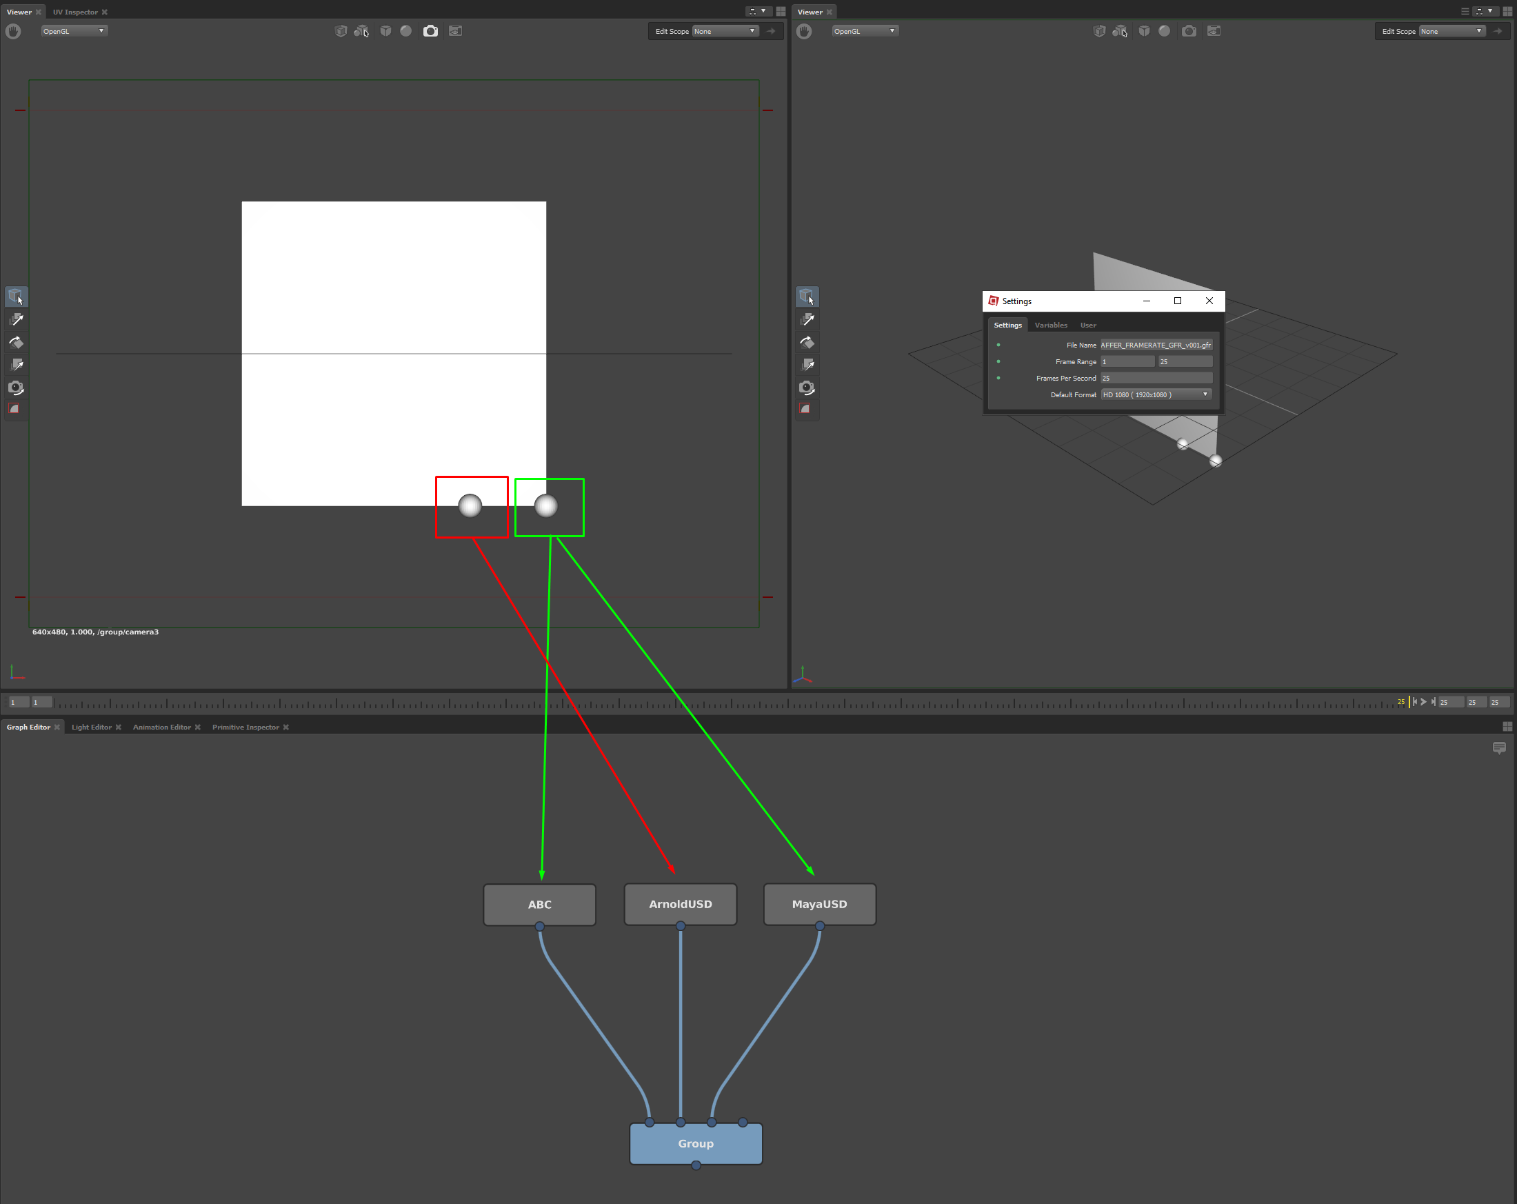
Task: Toggle the green dot beside File Name
Action: click(998, 345)
